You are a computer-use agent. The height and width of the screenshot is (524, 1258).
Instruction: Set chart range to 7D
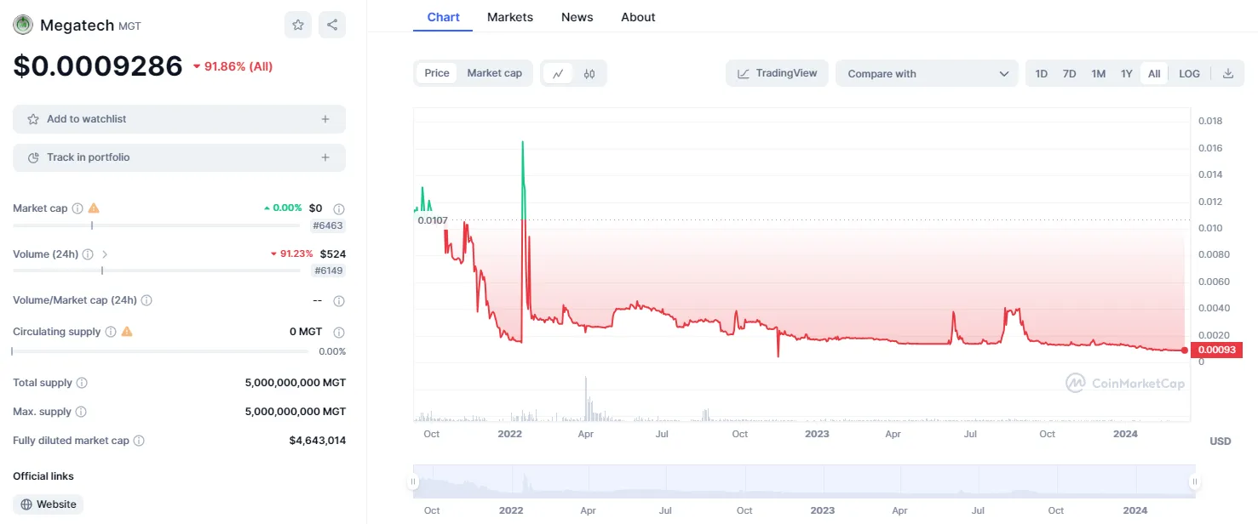(x=1070, y=74)
